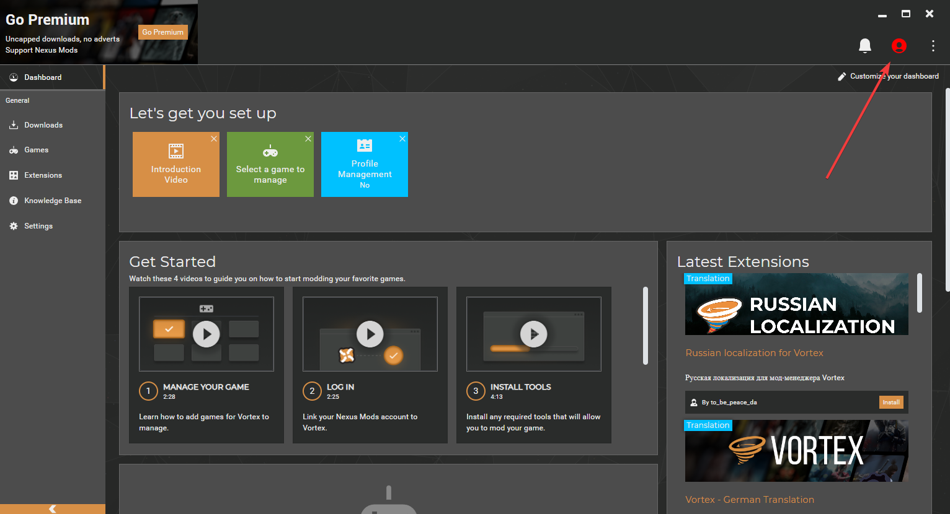Open the Knowledge Base page
950x514 pixels.
[53, 201]
